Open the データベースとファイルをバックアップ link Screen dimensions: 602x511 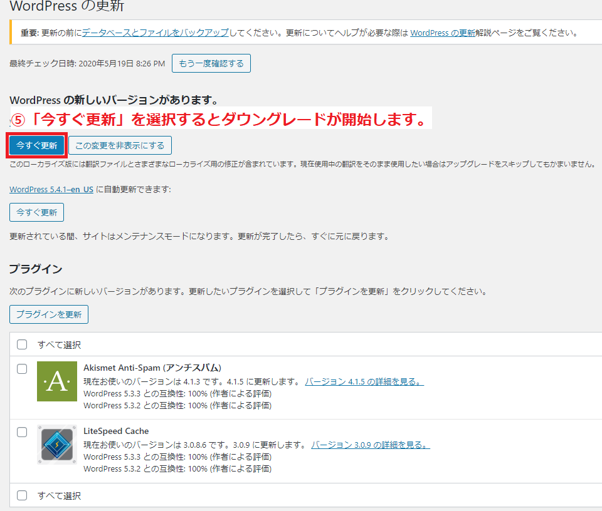point(155,33)
